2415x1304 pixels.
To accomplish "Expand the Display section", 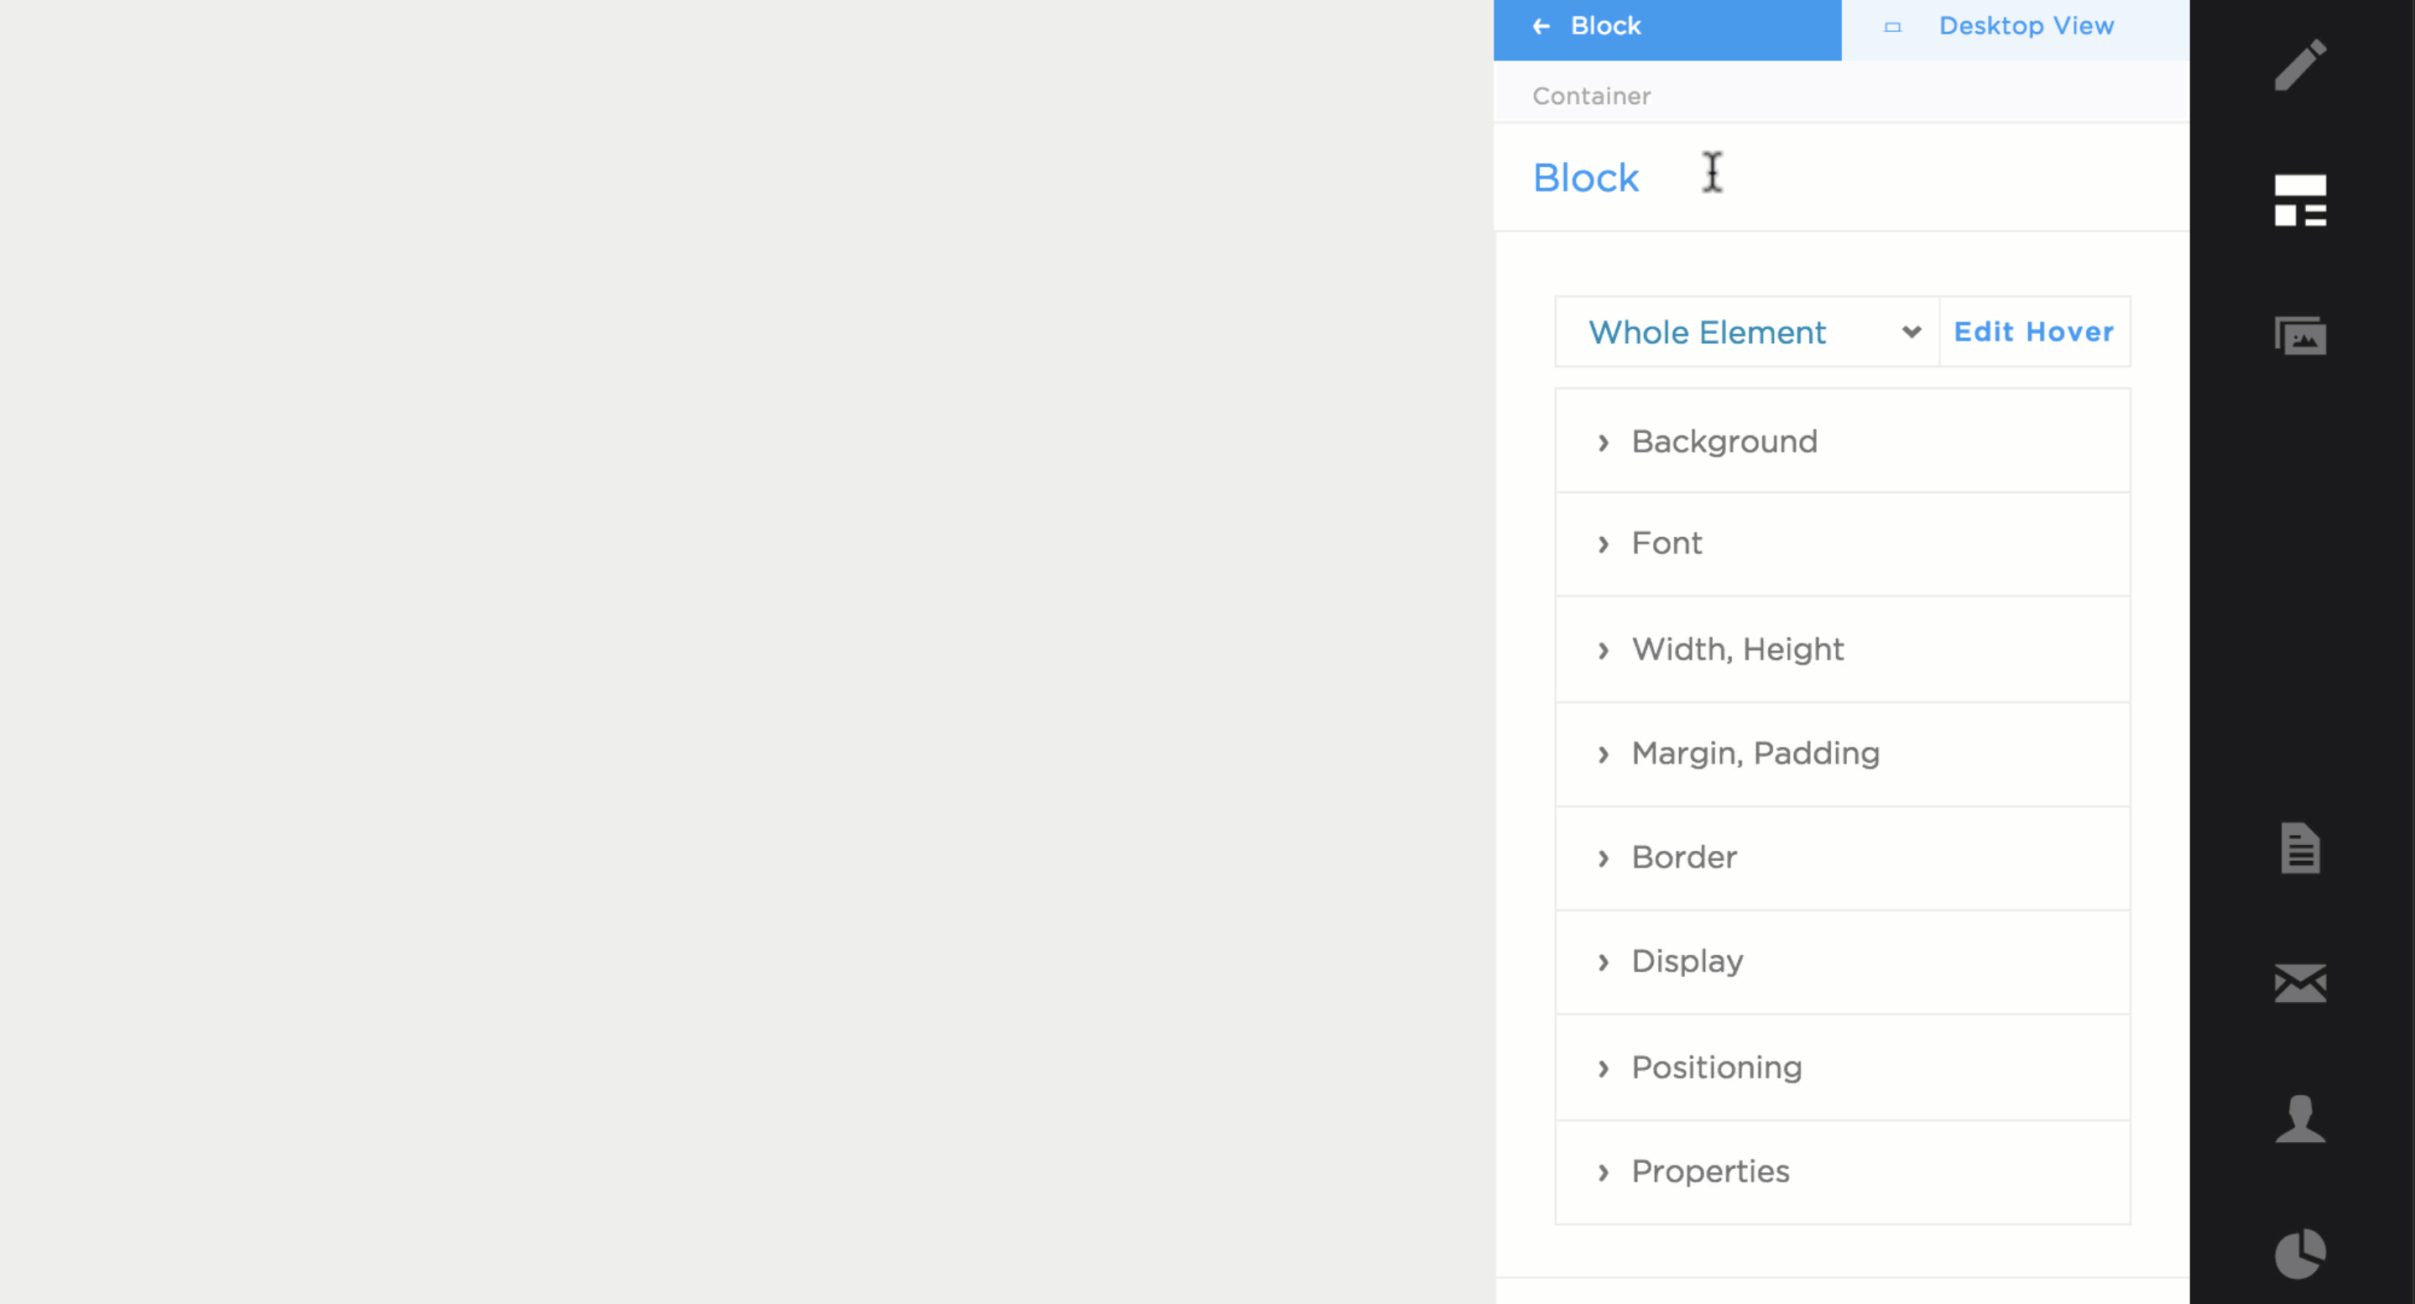I will pos(1687,962).
